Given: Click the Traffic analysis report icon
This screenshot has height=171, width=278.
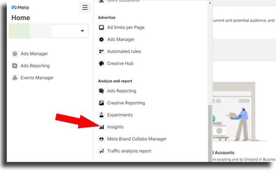Looking at the screenshot, I should [102, 151].
